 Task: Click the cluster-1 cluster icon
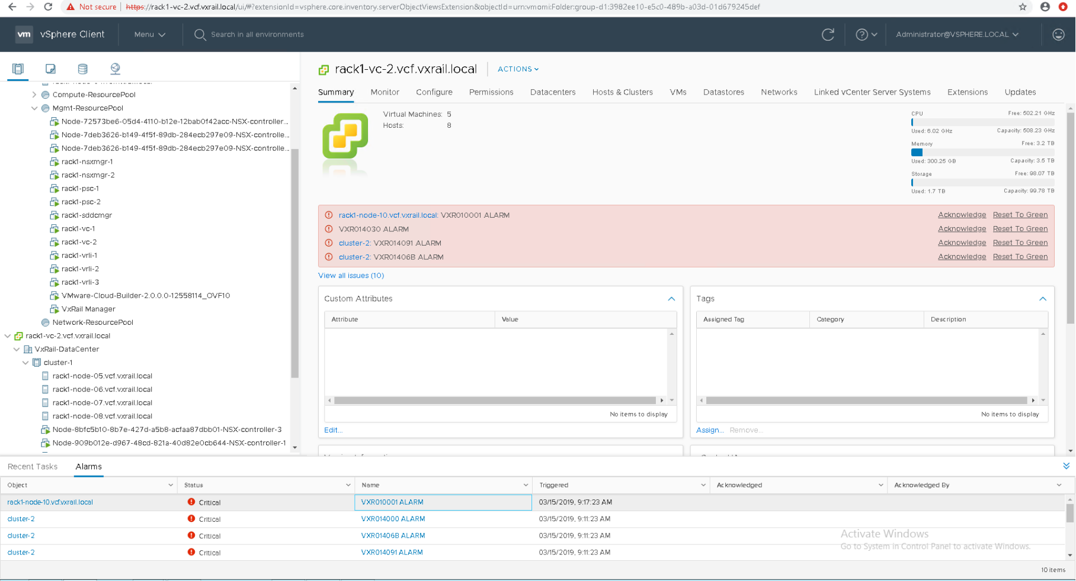tap(37, 363)
